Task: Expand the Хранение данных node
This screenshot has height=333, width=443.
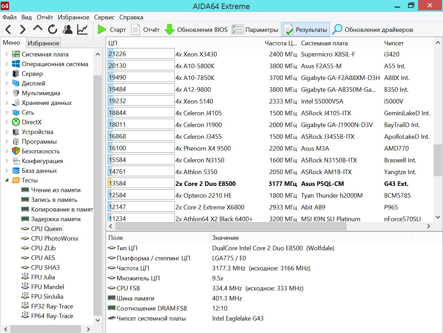Action: coord(7,103)
